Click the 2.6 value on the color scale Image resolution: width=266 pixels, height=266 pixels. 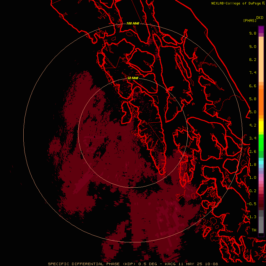(x=253, y=152)
